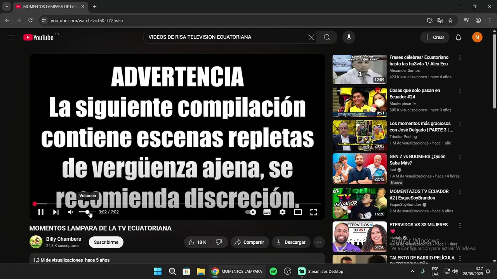This screenshot has width=497, height=279.
Task: Switch to theater mode view
Action: (x=298, y=212)
